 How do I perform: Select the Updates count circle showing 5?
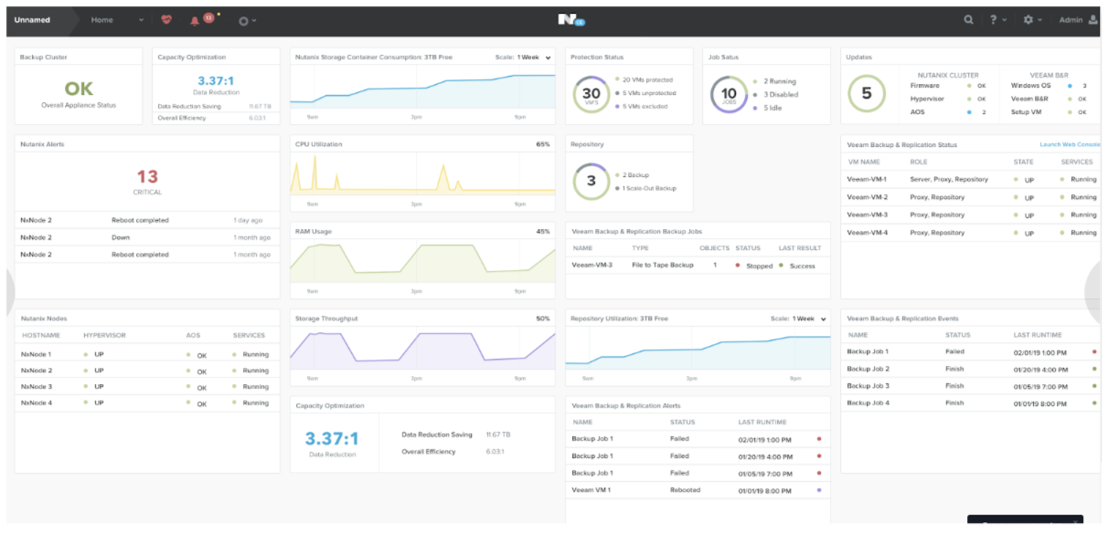[x=866, y=93]
